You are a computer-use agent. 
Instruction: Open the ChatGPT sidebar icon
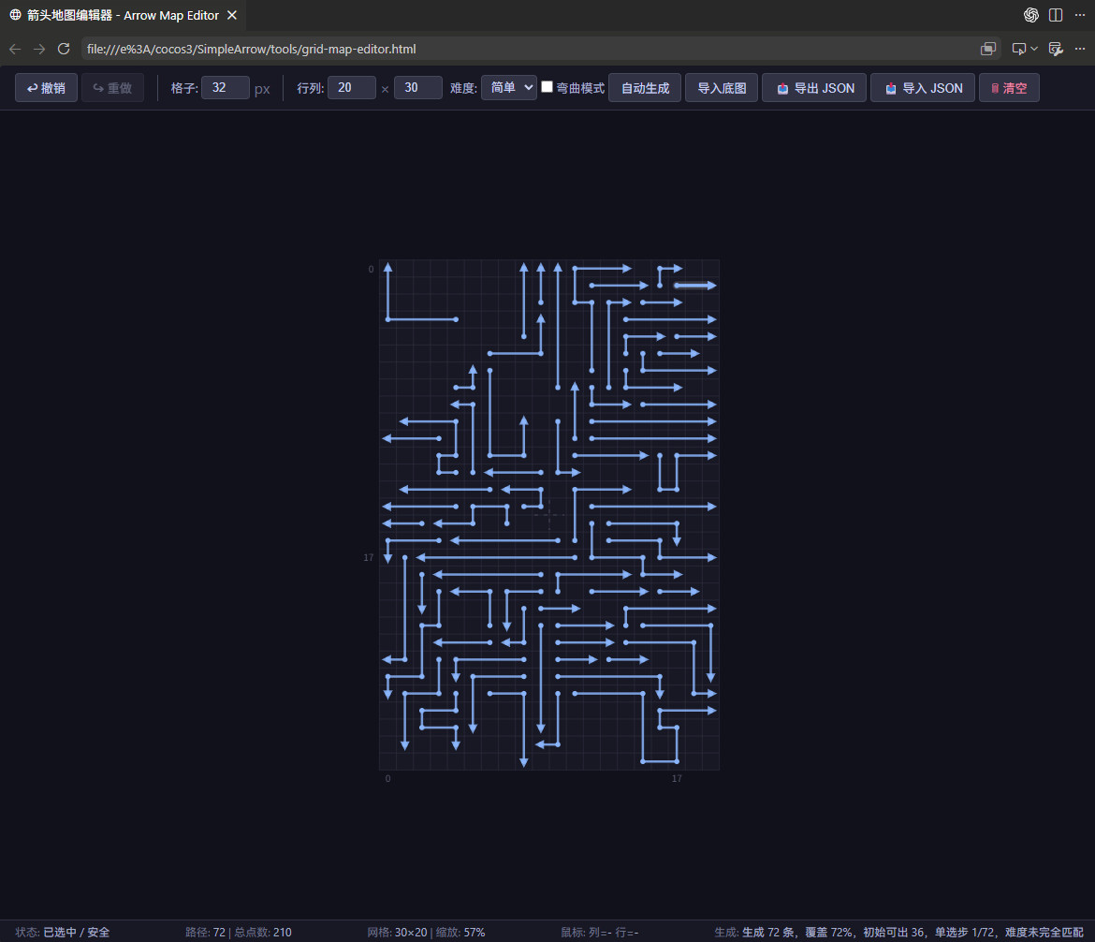coord(1030,15)
